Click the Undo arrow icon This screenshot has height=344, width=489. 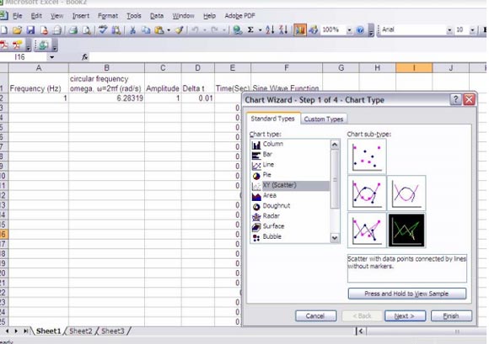195,30
